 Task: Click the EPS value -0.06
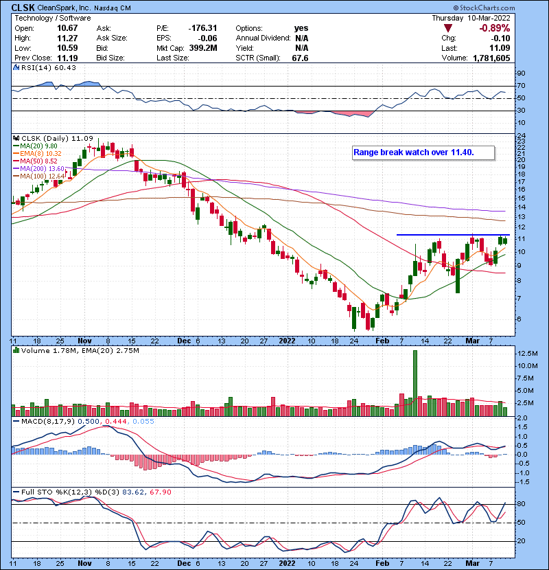208,38
